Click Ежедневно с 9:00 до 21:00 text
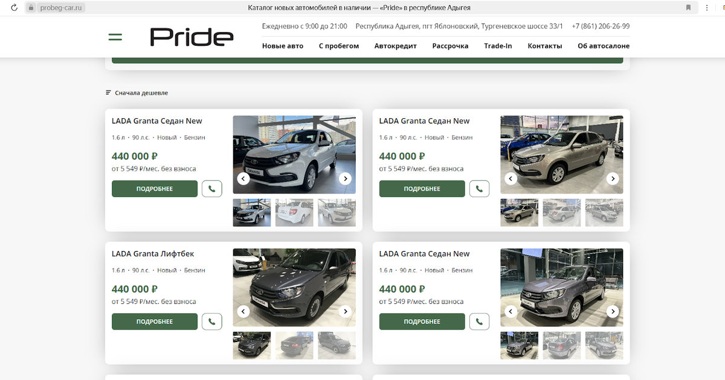 [x=304, y=27]
